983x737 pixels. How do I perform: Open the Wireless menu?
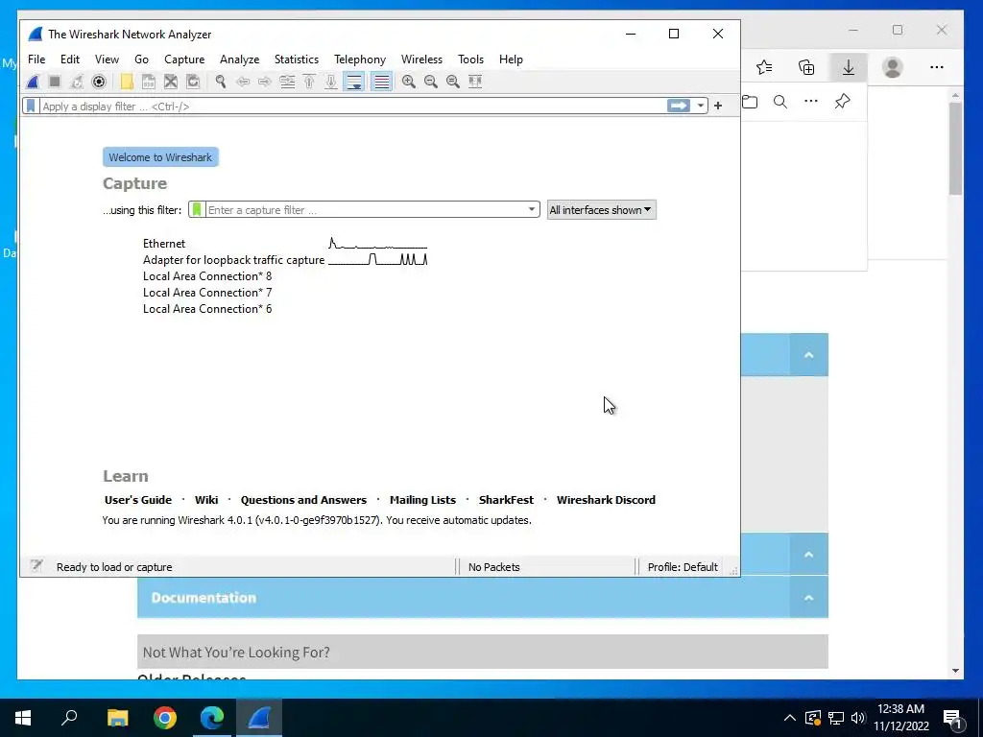pos(422,59)
